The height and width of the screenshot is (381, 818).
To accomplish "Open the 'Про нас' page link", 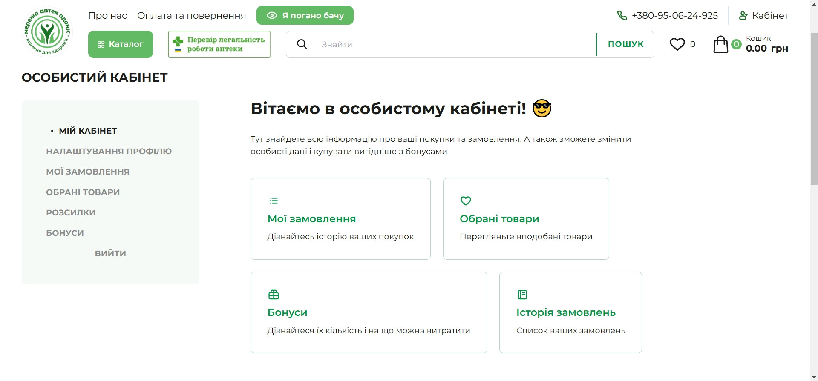I will click(107, 16).
